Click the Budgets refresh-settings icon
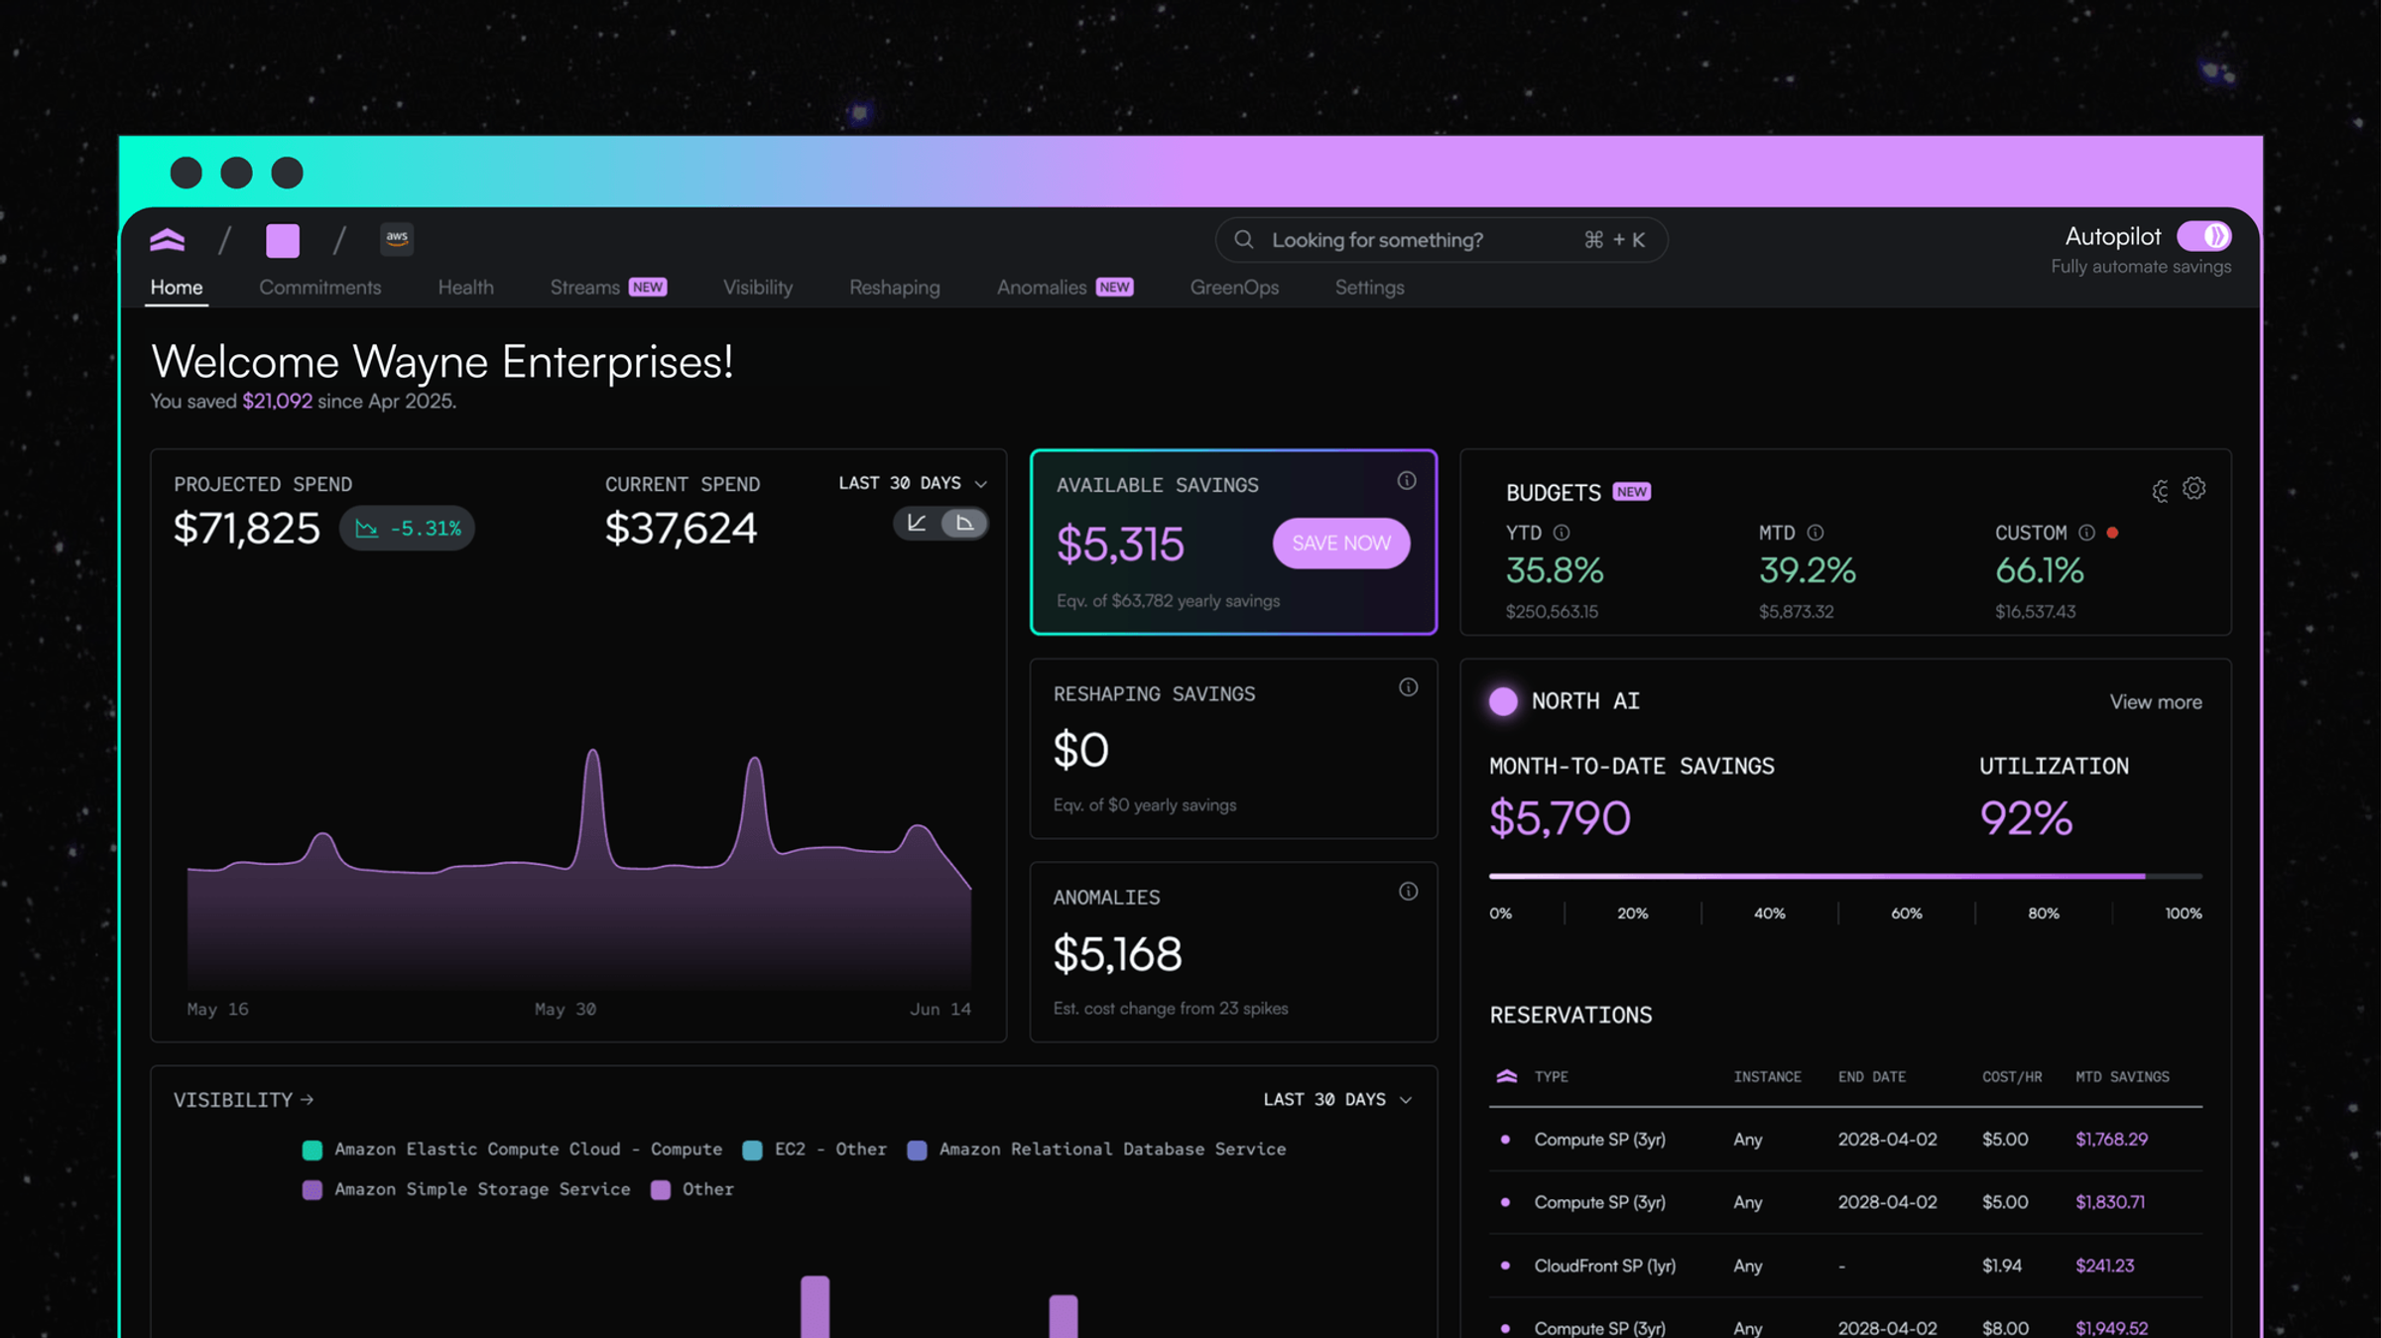Screen dimensions: 2381x1338 [2160, 491]
